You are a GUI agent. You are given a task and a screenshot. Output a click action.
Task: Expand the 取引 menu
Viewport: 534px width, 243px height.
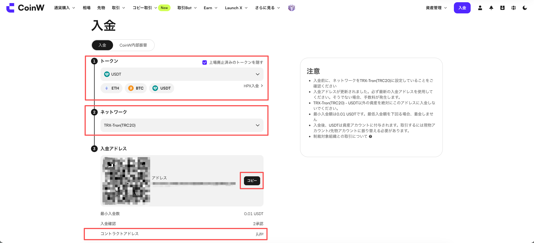point(118,8)
